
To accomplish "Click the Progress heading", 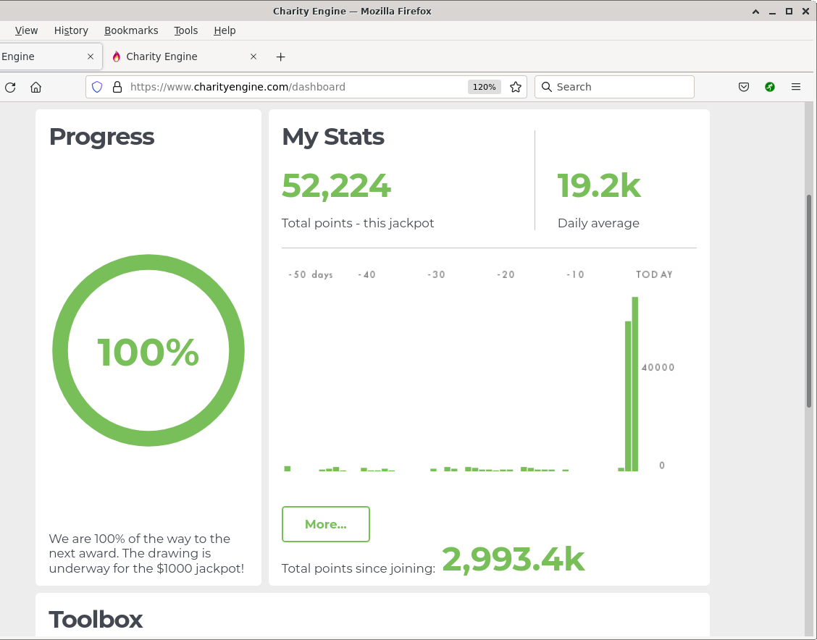I will 101,136.
